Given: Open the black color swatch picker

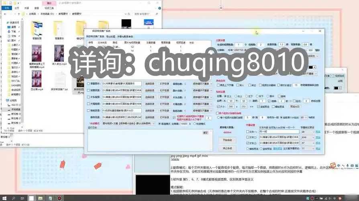Looking at the screenshot, I should tap(312, 67).
